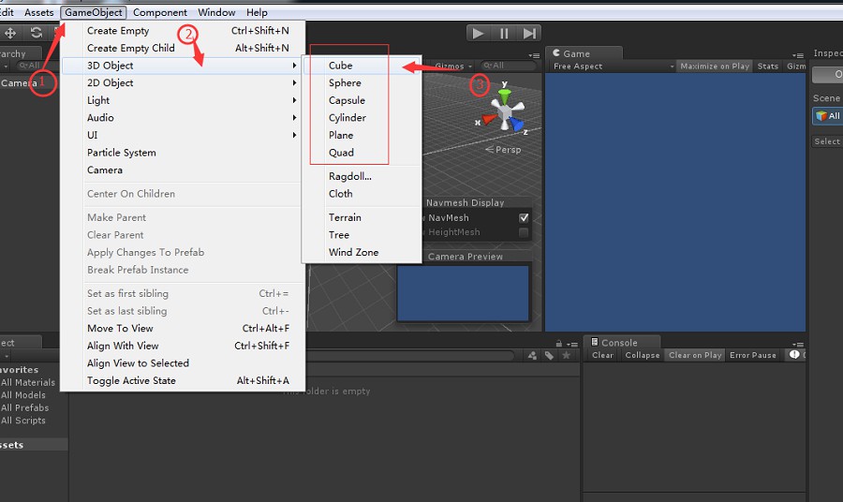Select the Move transform tool
Viewport: 843px width, 502px height.
point(10,34)
